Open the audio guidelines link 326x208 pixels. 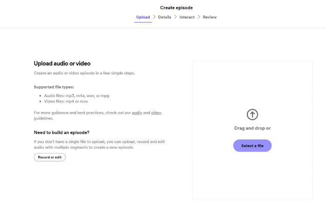137,113
